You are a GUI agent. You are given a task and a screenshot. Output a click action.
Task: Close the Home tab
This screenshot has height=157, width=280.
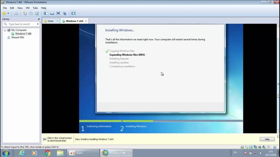tap(57, 21)
